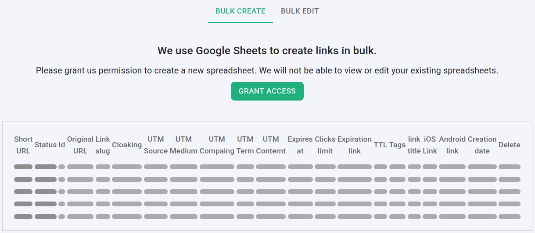535x233 pixels.
Task: Click the Cloaking column header
Action: [127, 145]
